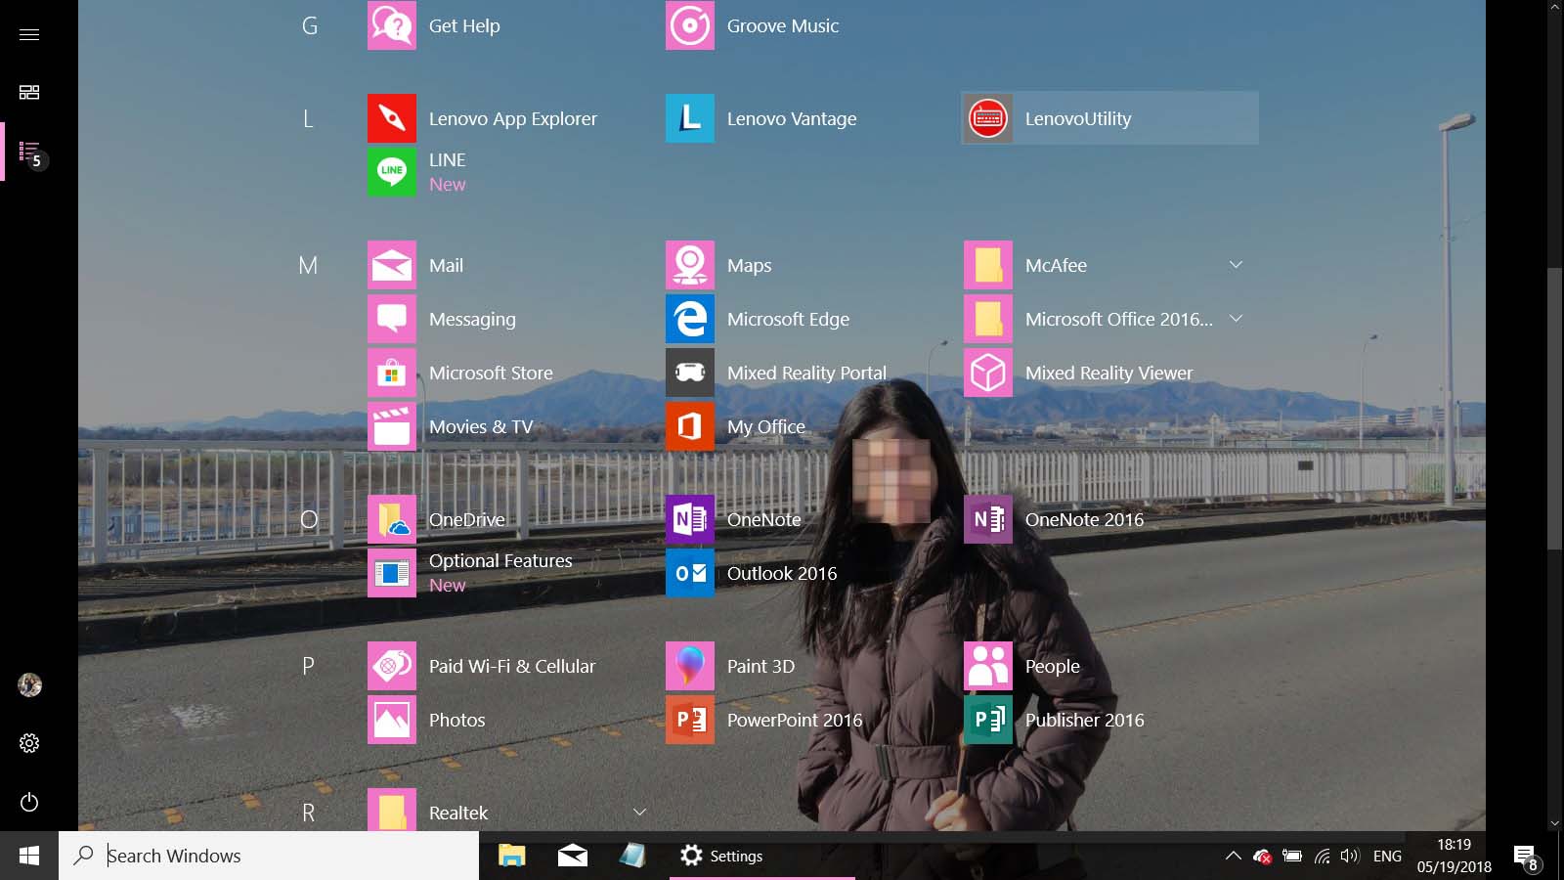Image resolution: width=1564 pixels, height=880 pixels.
Task: Open OneNote 2016 icon
Action: point(988,519)
